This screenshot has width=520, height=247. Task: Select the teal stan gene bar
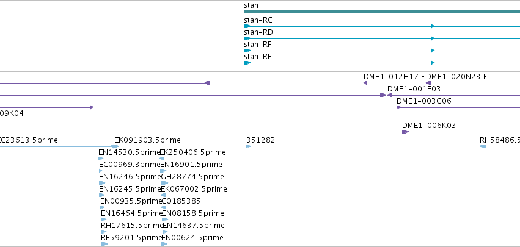coord(382,12)
